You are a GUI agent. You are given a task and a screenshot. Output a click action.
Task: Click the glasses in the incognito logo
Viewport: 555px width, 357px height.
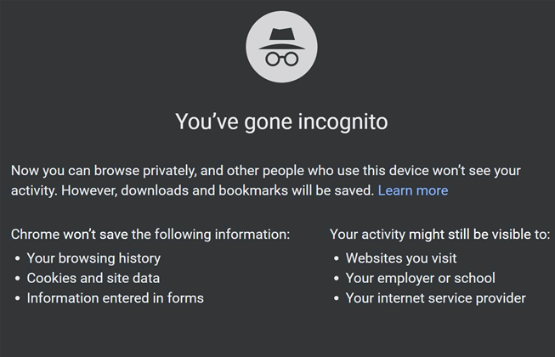click(x=281, y=59)
